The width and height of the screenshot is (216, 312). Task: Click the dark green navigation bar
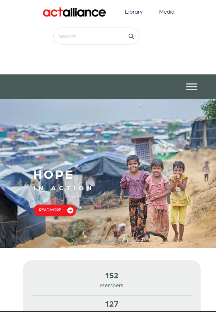tap(108, 87)
